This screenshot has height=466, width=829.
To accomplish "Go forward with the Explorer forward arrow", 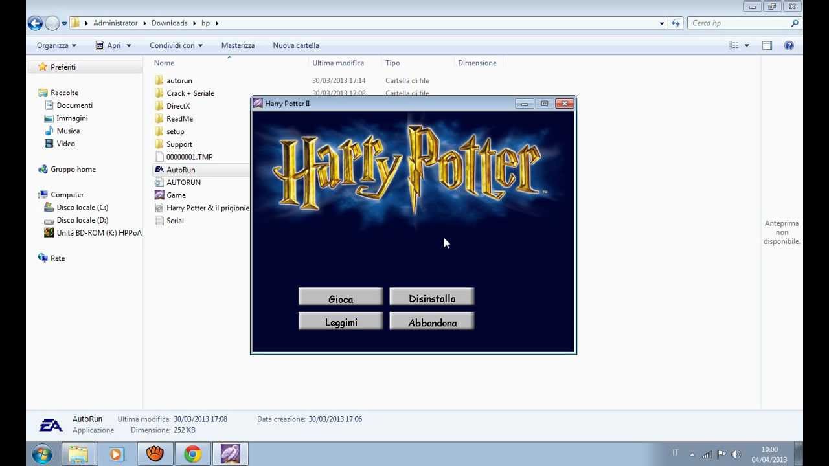I will pyautogui.click(x=52, y=23).
